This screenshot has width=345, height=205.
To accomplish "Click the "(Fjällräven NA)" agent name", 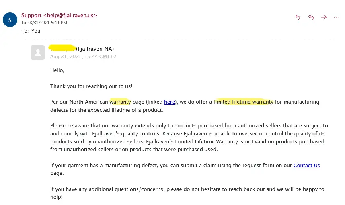I will [x=95, y=49].
